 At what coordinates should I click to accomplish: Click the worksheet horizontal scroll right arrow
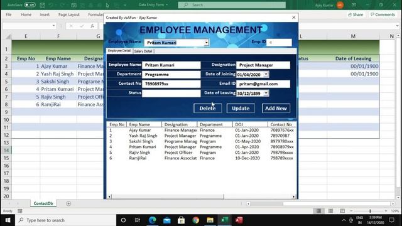pos(393,203)
